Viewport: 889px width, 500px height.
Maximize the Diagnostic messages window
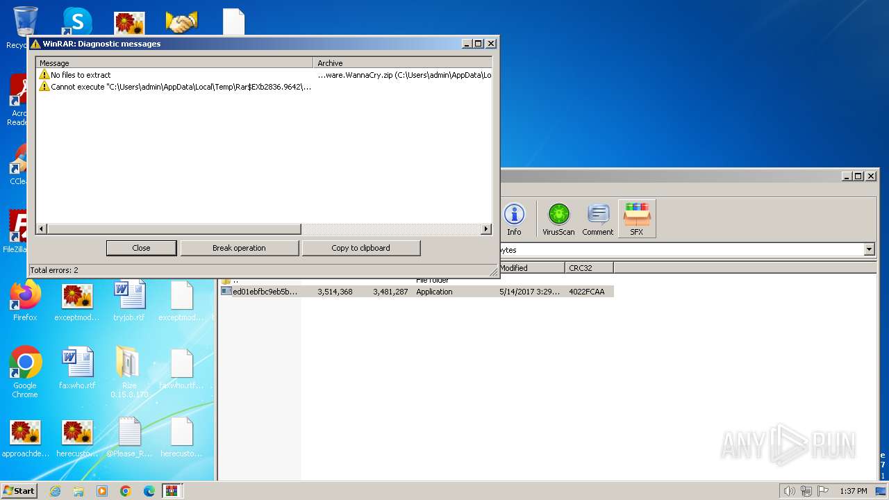[478, 44]
